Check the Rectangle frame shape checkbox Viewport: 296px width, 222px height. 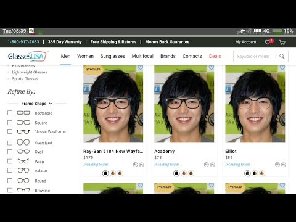[10, 113]
